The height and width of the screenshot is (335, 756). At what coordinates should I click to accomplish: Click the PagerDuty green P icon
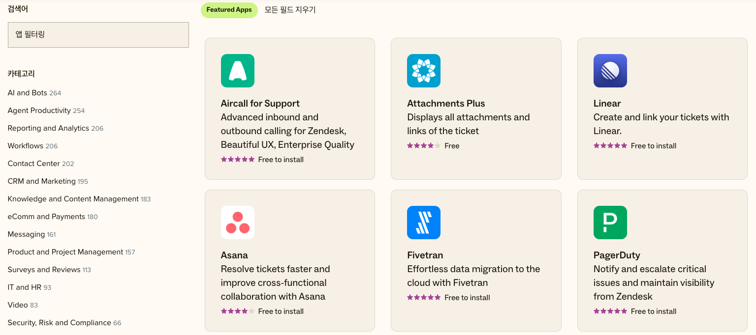[x=610, y=223]
